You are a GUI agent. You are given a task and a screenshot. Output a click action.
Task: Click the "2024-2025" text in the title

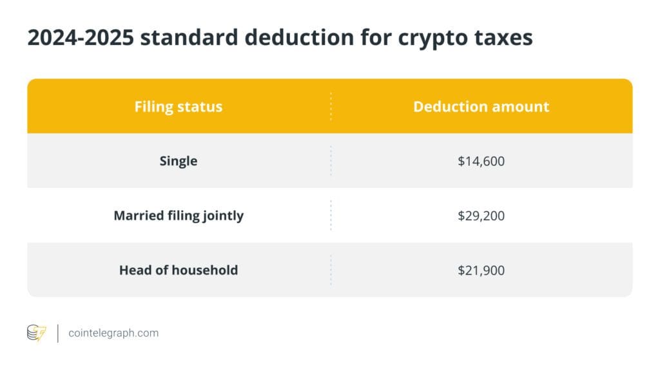[x=79, y=38]
